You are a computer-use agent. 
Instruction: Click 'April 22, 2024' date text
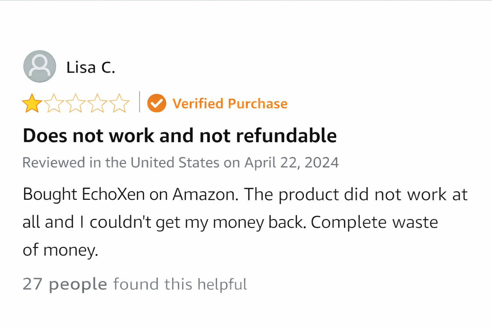point(291,162)
